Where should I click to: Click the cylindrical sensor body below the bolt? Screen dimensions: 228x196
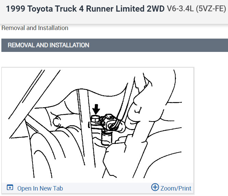pyautogui.click(x=107, y=137)
